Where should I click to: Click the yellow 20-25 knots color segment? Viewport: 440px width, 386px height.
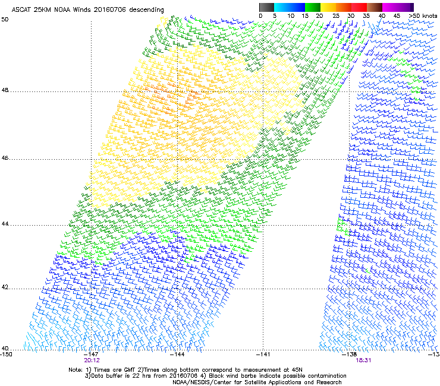tap(328, 7)
